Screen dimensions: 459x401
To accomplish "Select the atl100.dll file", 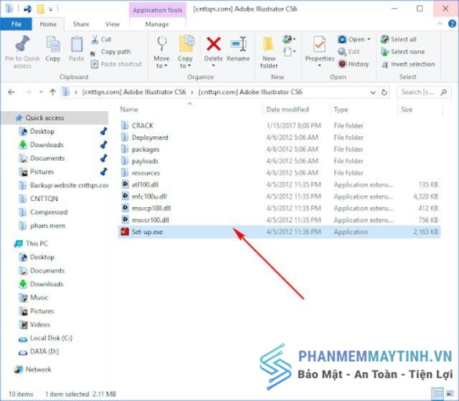I will [280, 184].
